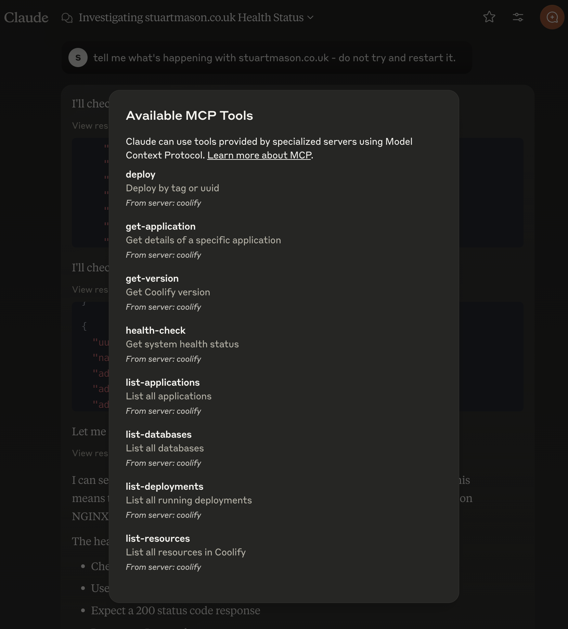Select the health-check tool entry
Viewport: 568px width, 629px height.
(x=156, y=330)
